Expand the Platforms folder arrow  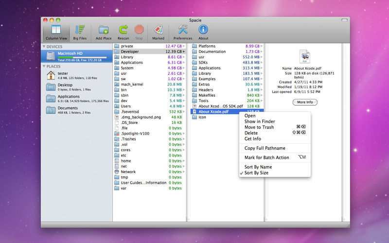click(262, 46)
